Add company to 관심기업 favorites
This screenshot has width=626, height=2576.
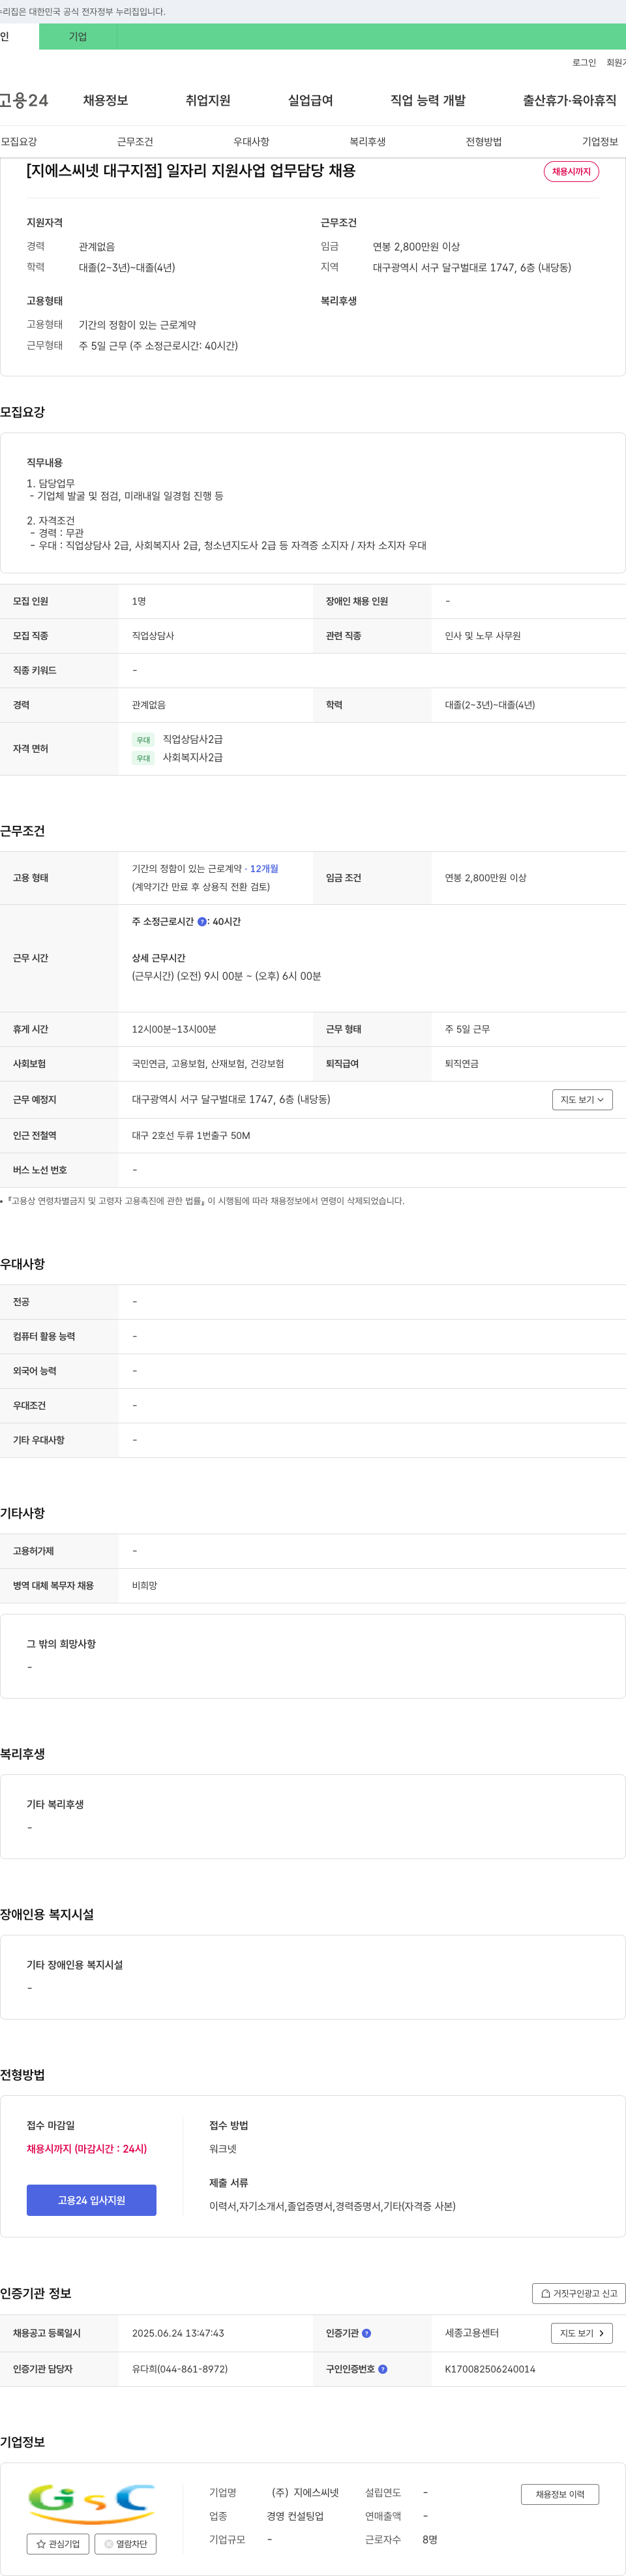pos(58,2543)
